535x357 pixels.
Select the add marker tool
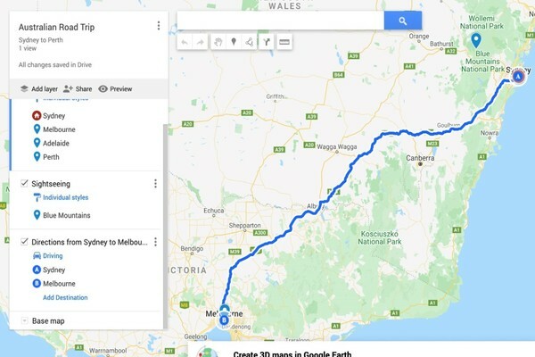point(234,42)
